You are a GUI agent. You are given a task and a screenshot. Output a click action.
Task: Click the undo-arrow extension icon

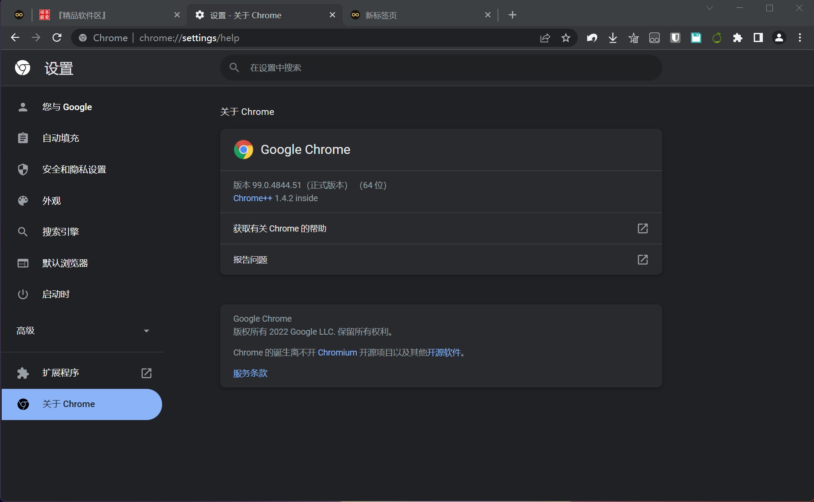point(592,38)
